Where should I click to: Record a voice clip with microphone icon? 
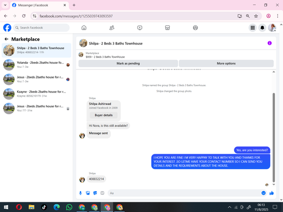(80, 193)
